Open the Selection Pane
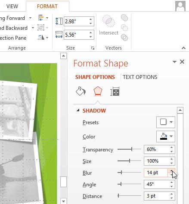Viewport: 189px width, 204px height. coord(13,38)
